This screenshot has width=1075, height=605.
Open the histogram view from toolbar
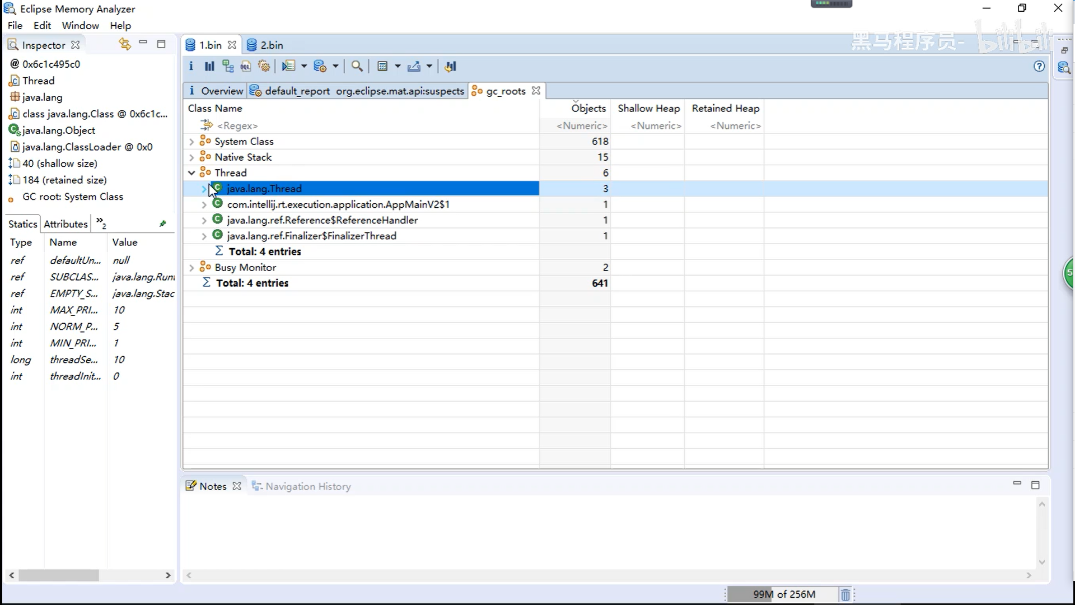209,66
